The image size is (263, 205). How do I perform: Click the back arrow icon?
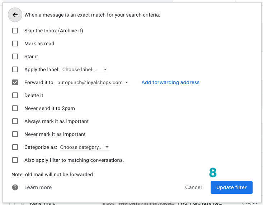15,15
